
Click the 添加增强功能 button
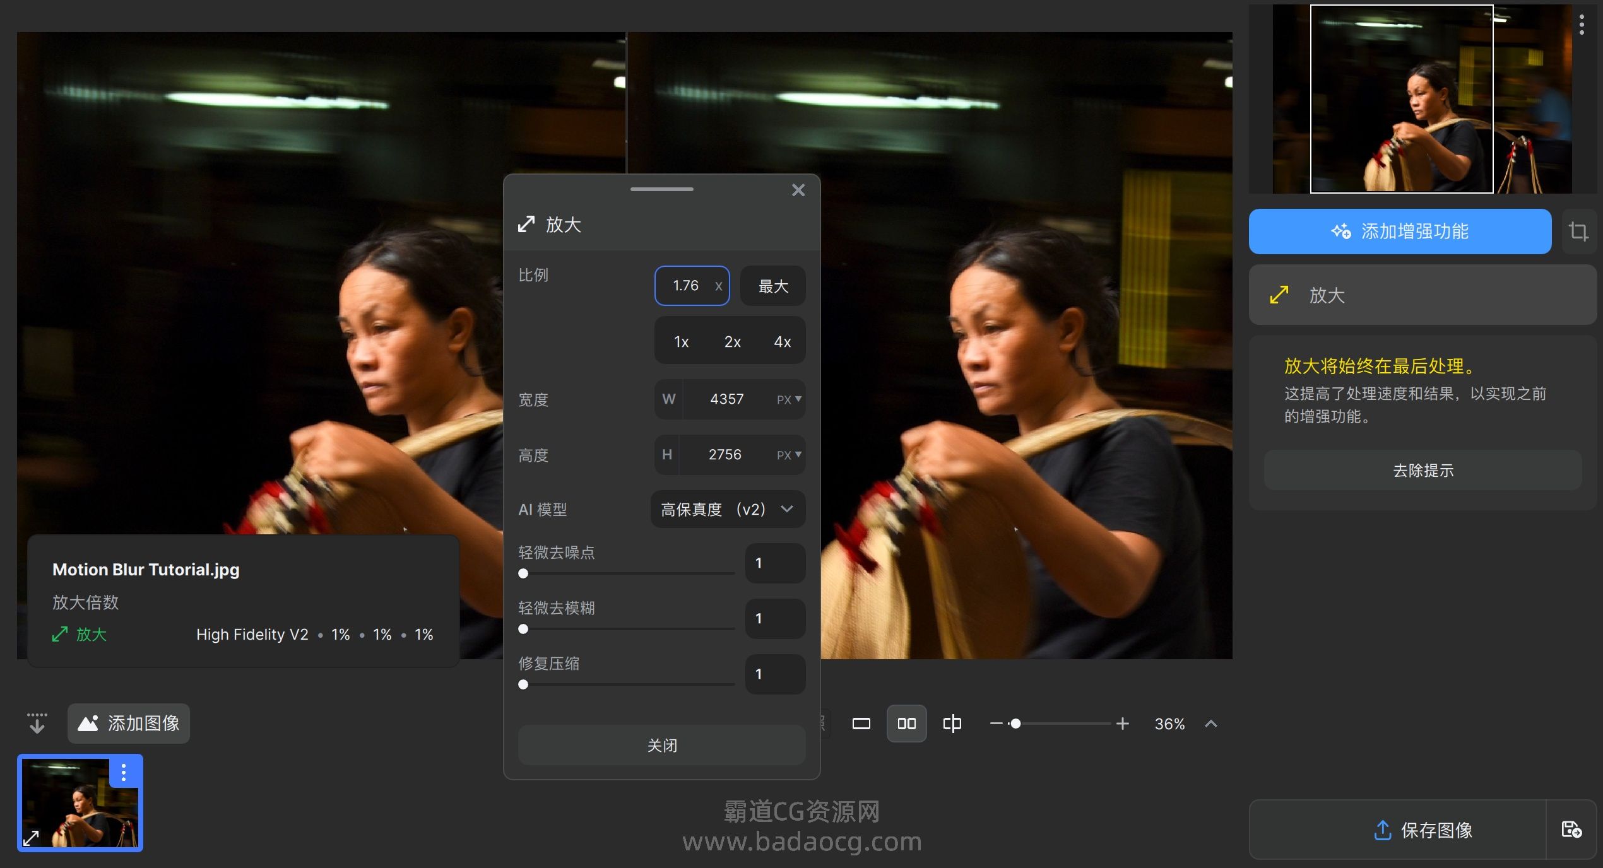pos(1400,232)
